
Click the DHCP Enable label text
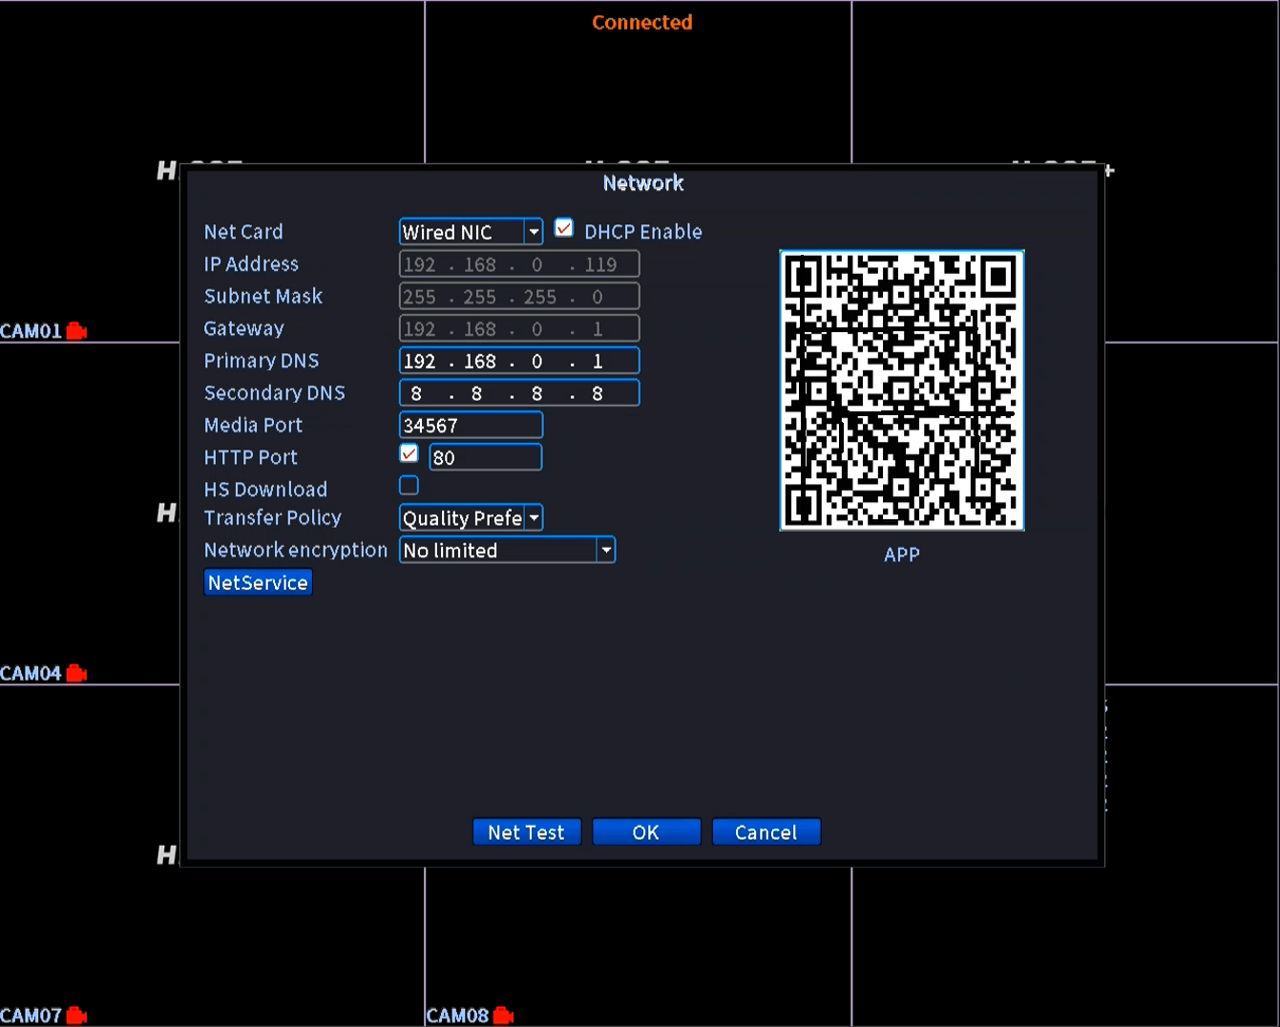[x=643, y=232]
